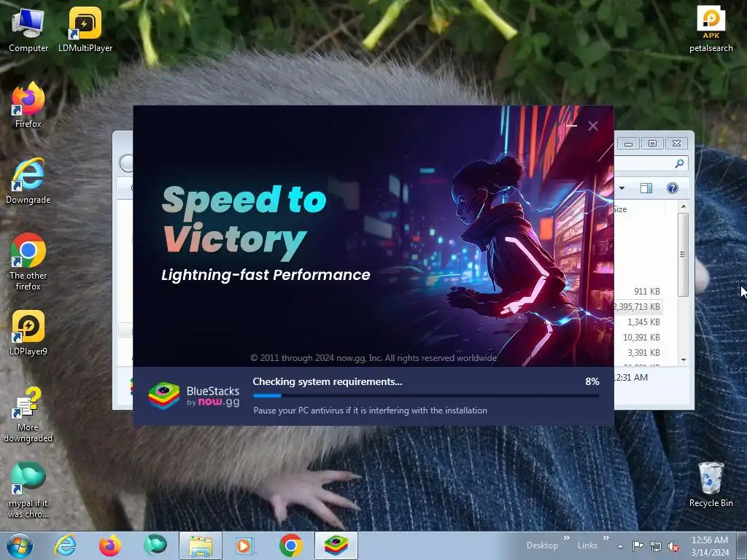Select the petalsearch APK file icon
This screenshot has width=747, height=560.
pyautogui.click(x=711, y=29)
